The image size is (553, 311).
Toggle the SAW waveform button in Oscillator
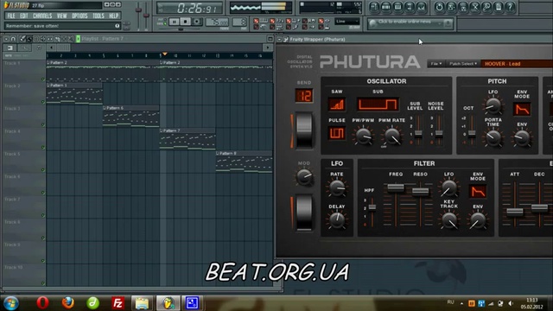(337, 105)
